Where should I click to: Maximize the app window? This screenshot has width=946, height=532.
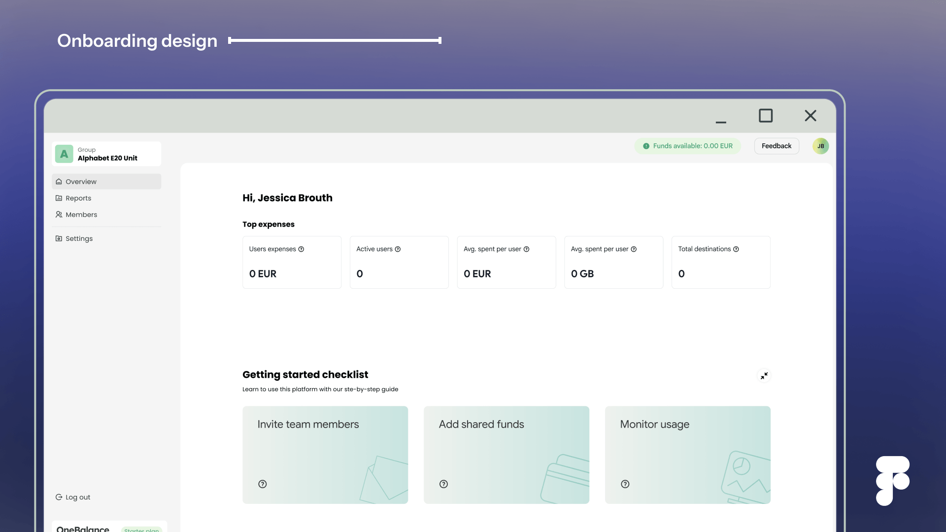coord(766,116)
